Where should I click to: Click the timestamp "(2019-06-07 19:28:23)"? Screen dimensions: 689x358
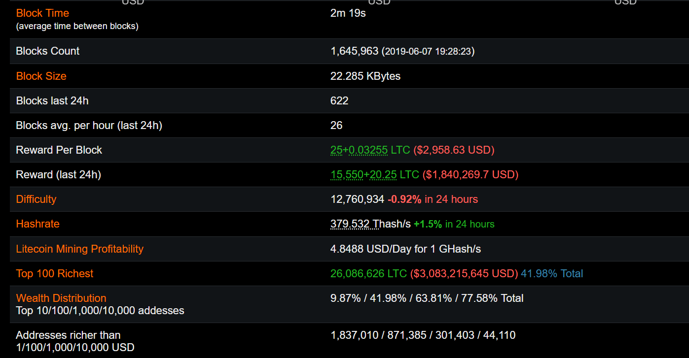[428, 51]
